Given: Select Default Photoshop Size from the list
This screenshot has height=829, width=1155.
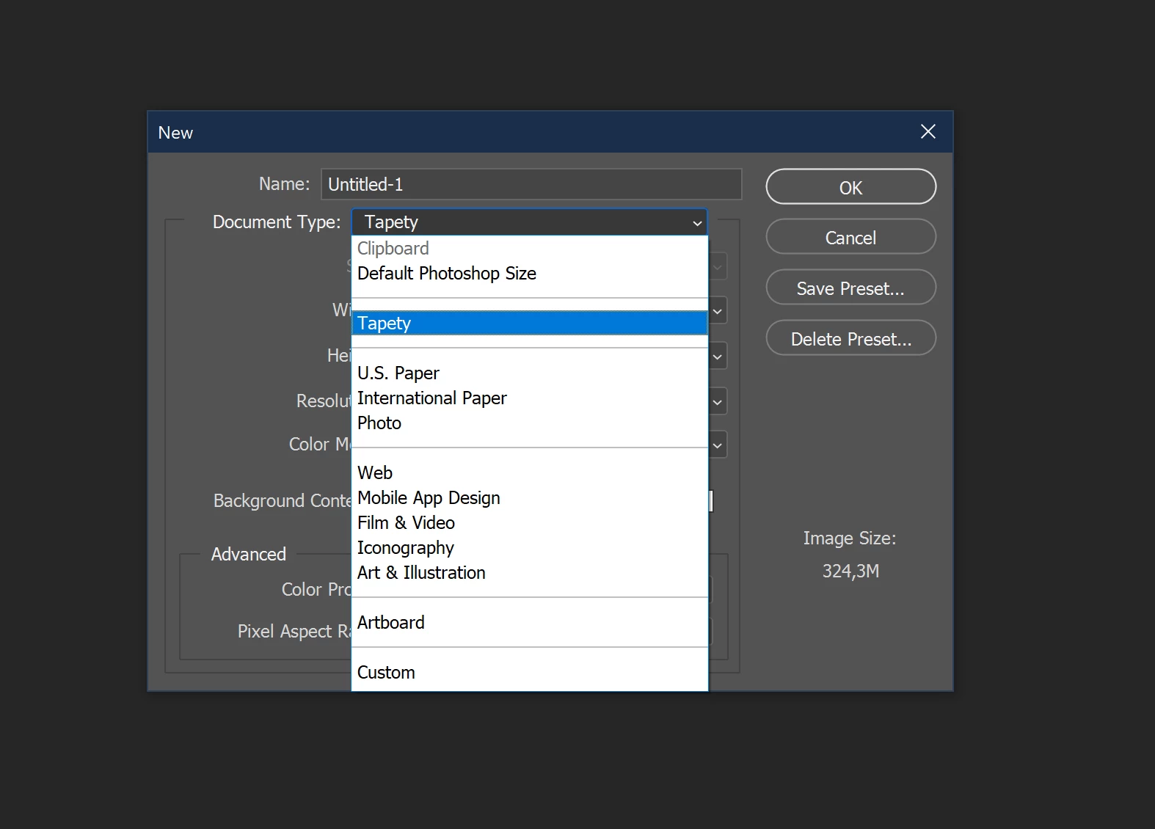Looking at the screenshot, I should 530,274.
